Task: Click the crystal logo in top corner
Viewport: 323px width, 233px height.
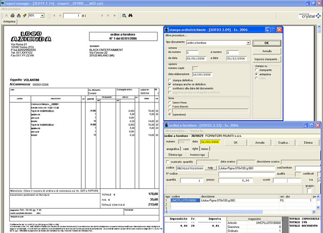Action: 310,15
